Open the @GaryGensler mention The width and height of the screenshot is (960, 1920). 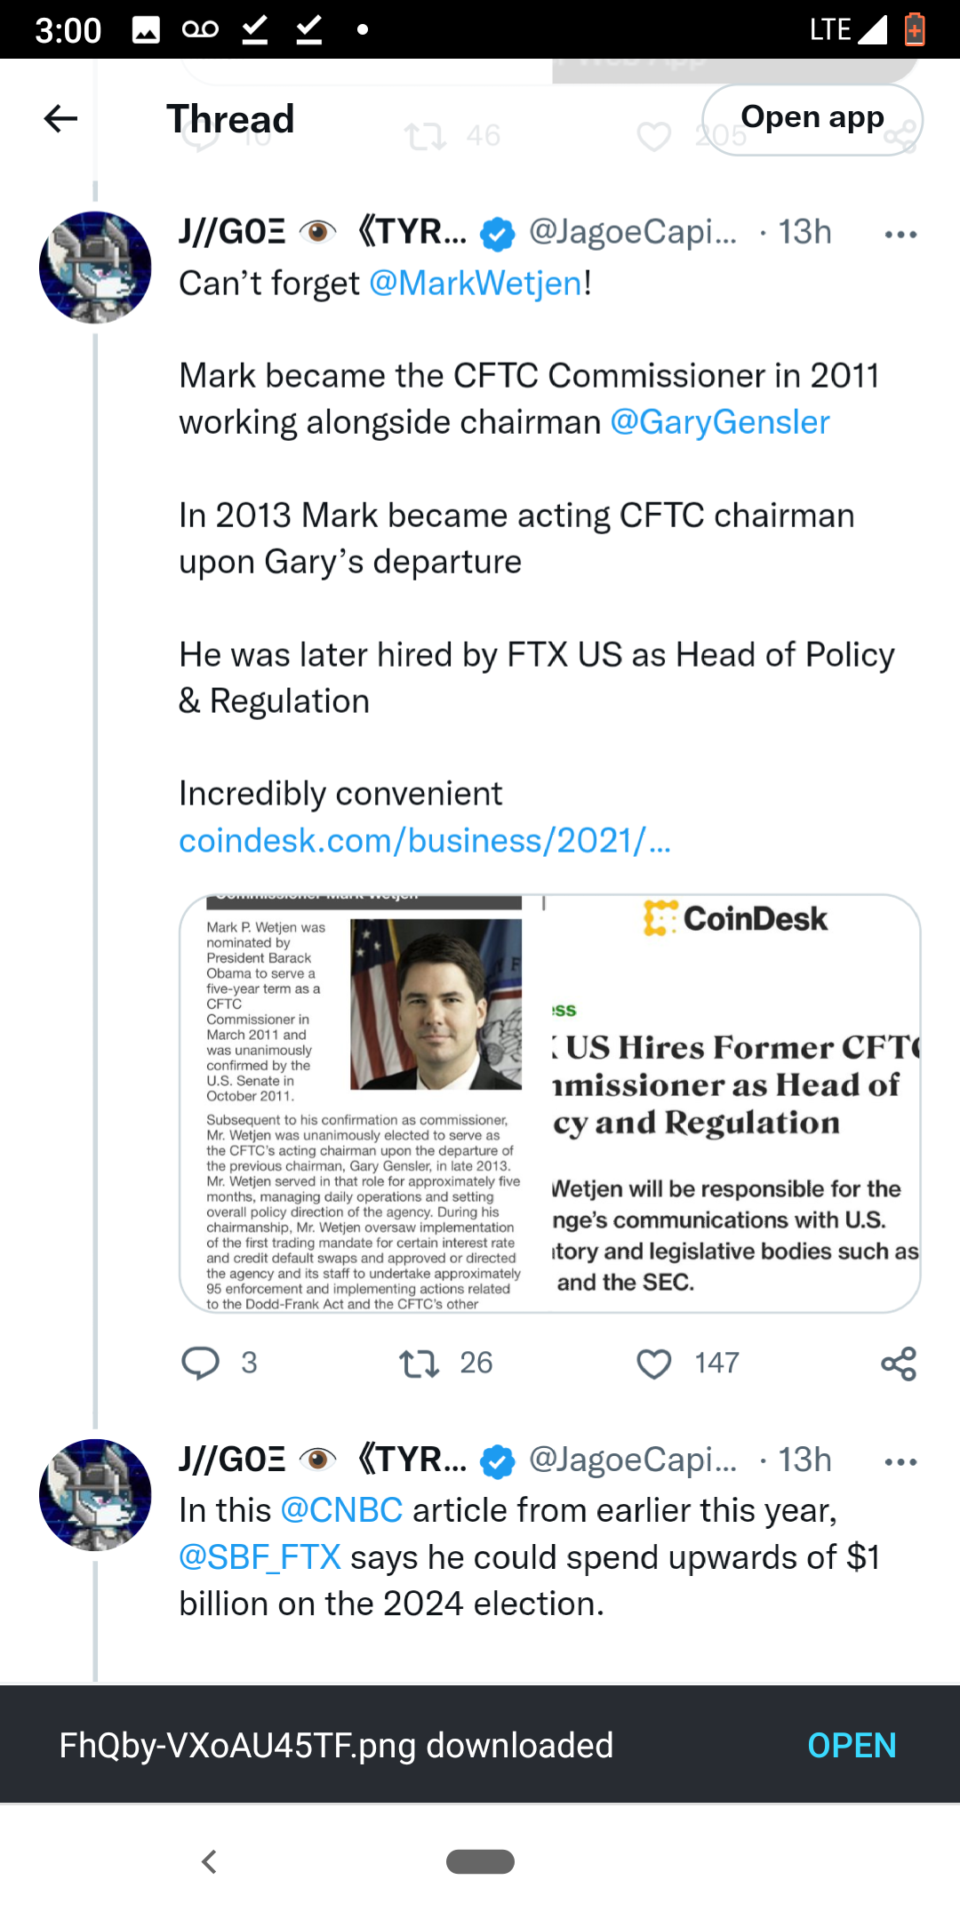pos(720,422)
